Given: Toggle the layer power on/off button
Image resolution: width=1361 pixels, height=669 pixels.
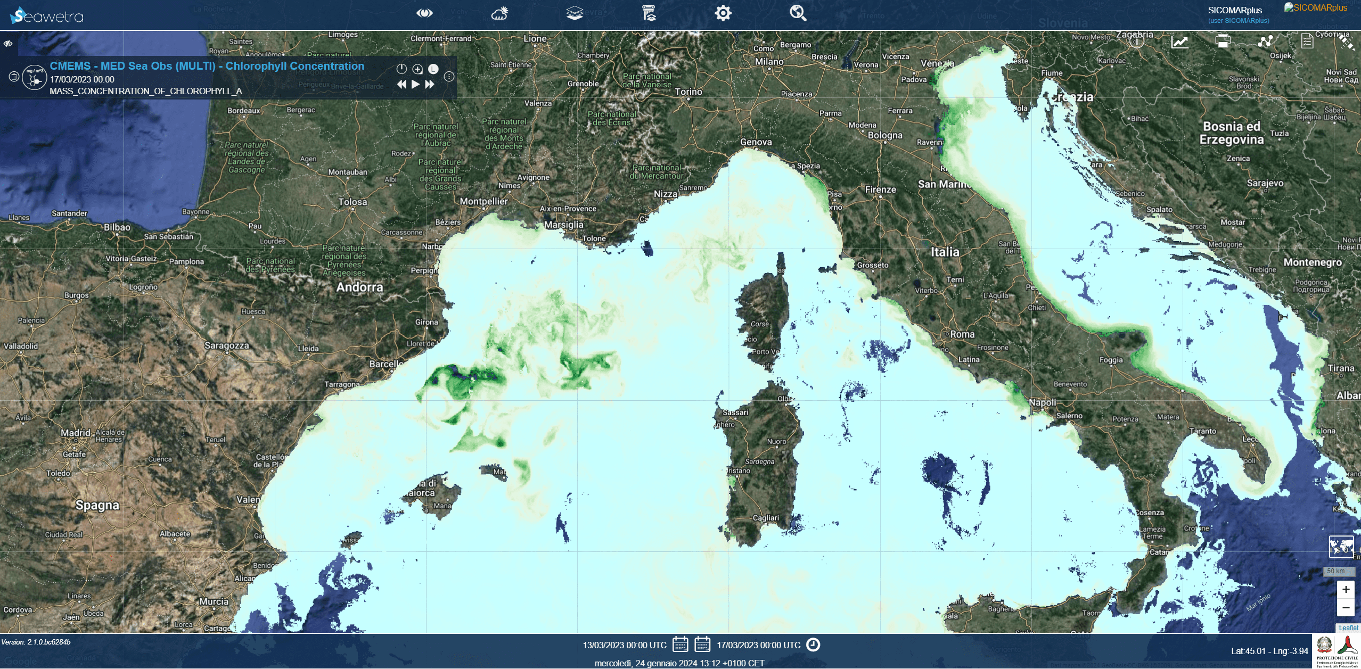Looking at the screenshot, I should click(401, 69).
